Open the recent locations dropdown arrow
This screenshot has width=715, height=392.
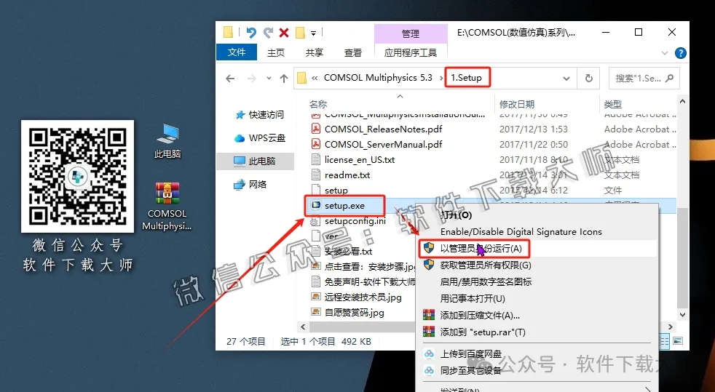coord(269,79)
